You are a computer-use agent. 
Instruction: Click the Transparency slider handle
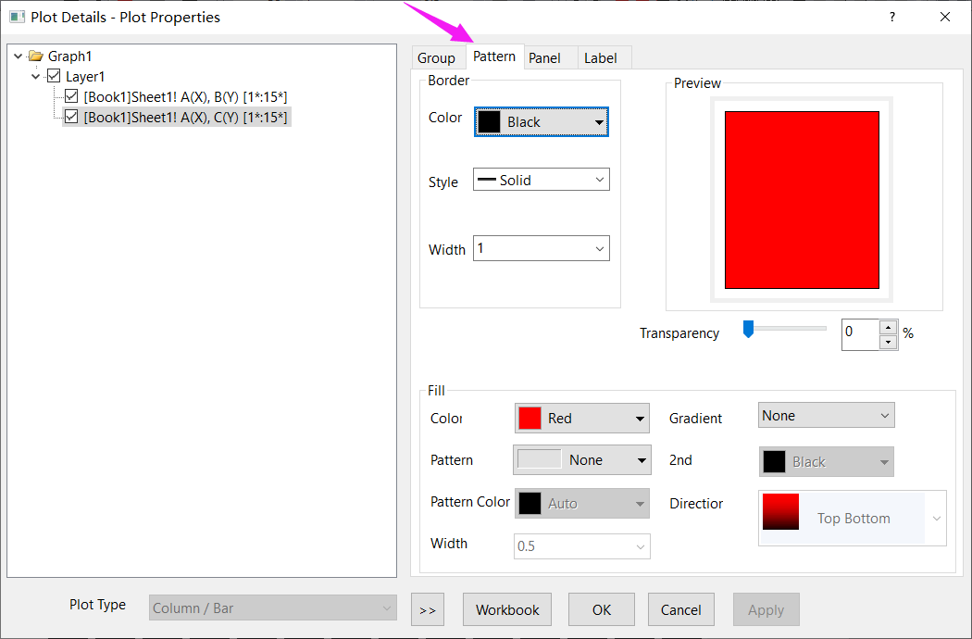point(748,329)
